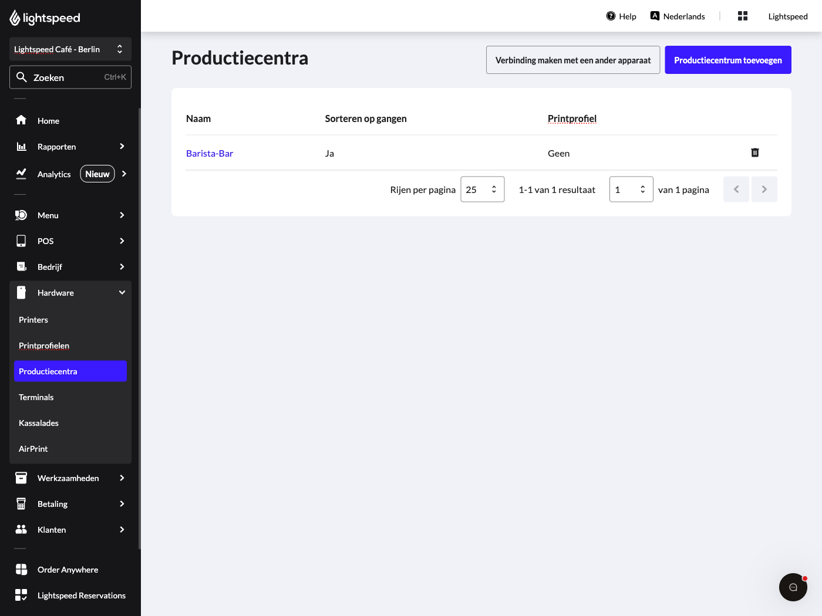Expand the Bedrijf section chevron
This screenshot has width=822, height=616.
coord(122,267)
